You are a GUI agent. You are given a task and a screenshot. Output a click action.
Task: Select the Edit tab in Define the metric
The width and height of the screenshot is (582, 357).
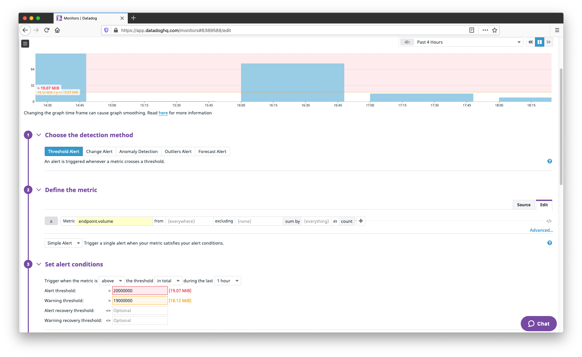[544, 205]
